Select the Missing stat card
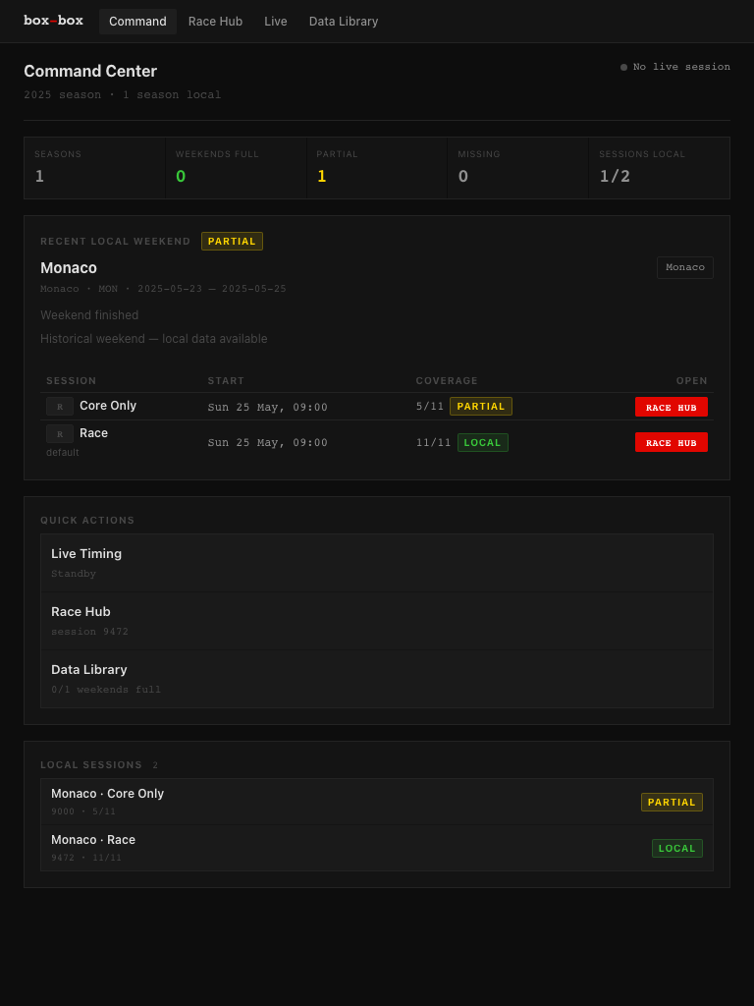Image resolution: width=754 pixels, height=1006 pixels. (x=518, y=168)
